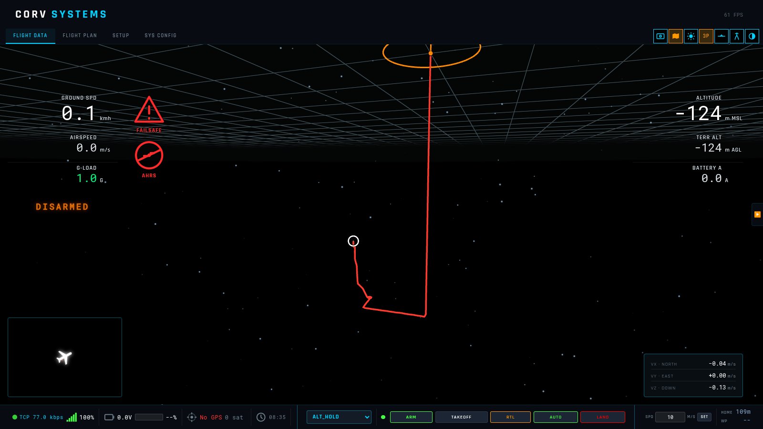The height and width of the screenshot is (429, 763).
Task: Click the G-load value 1.0
Action: pyautogui.click(x=87, y=178)
